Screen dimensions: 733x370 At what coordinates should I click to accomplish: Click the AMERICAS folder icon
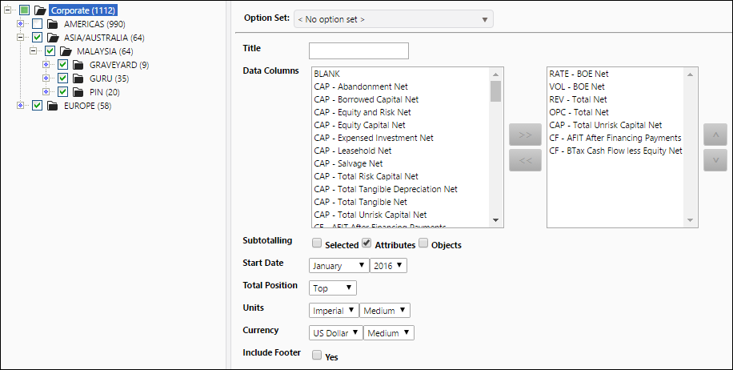(x=52, y=24)
